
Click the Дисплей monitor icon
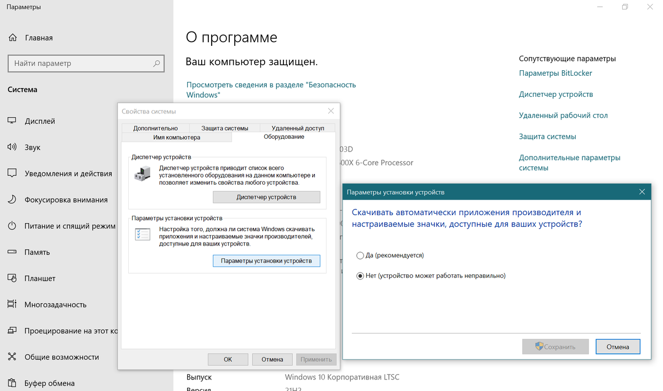[12, 121]
